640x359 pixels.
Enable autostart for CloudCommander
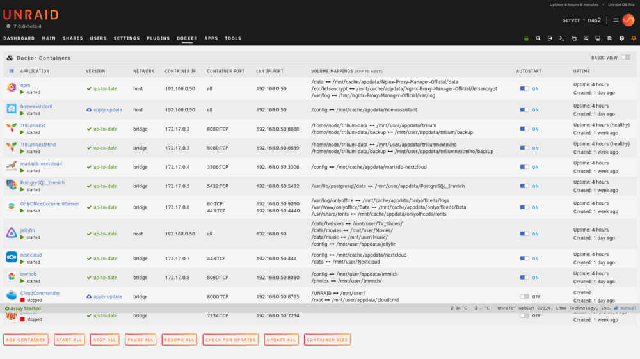click(x=525, y=296)
